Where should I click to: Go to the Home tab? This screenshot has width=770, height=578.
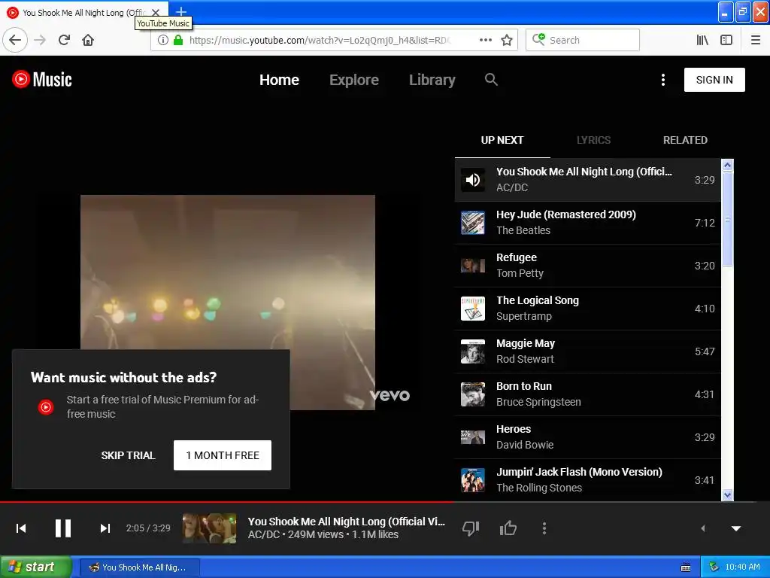279,80
